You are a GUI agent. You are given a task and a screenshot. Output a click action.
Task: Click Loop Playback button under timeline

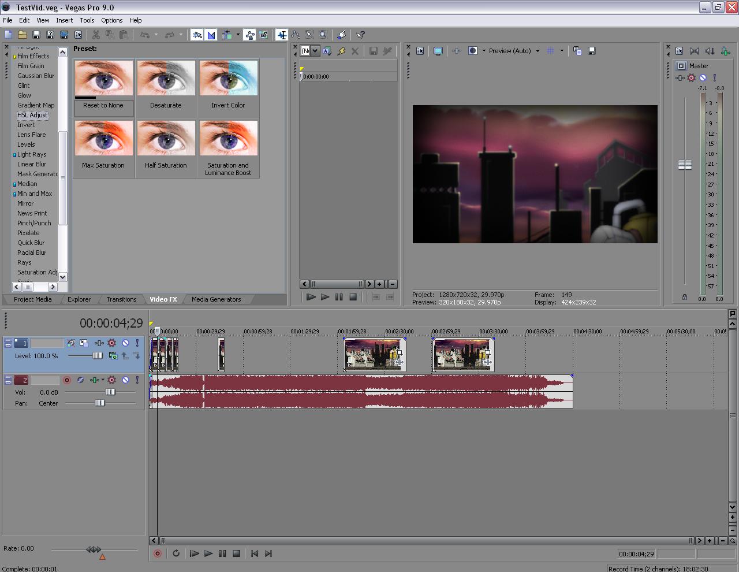coord(176,554)
